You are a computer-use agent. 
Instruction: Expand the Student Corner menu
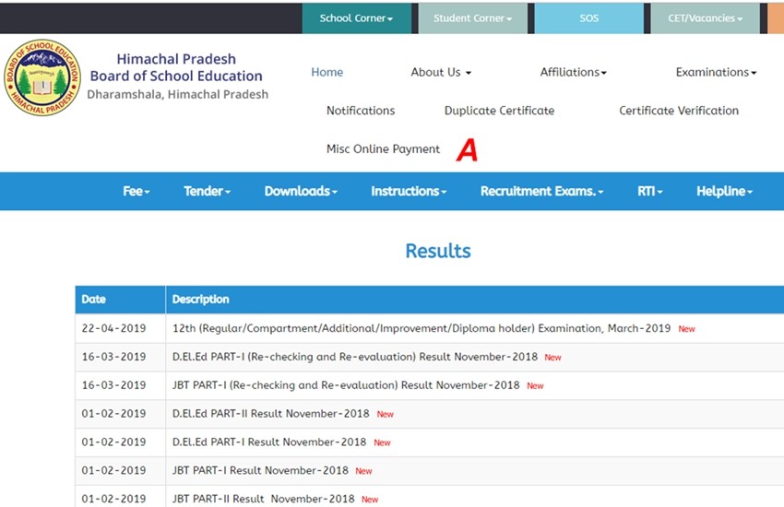[x=471, y=18]
